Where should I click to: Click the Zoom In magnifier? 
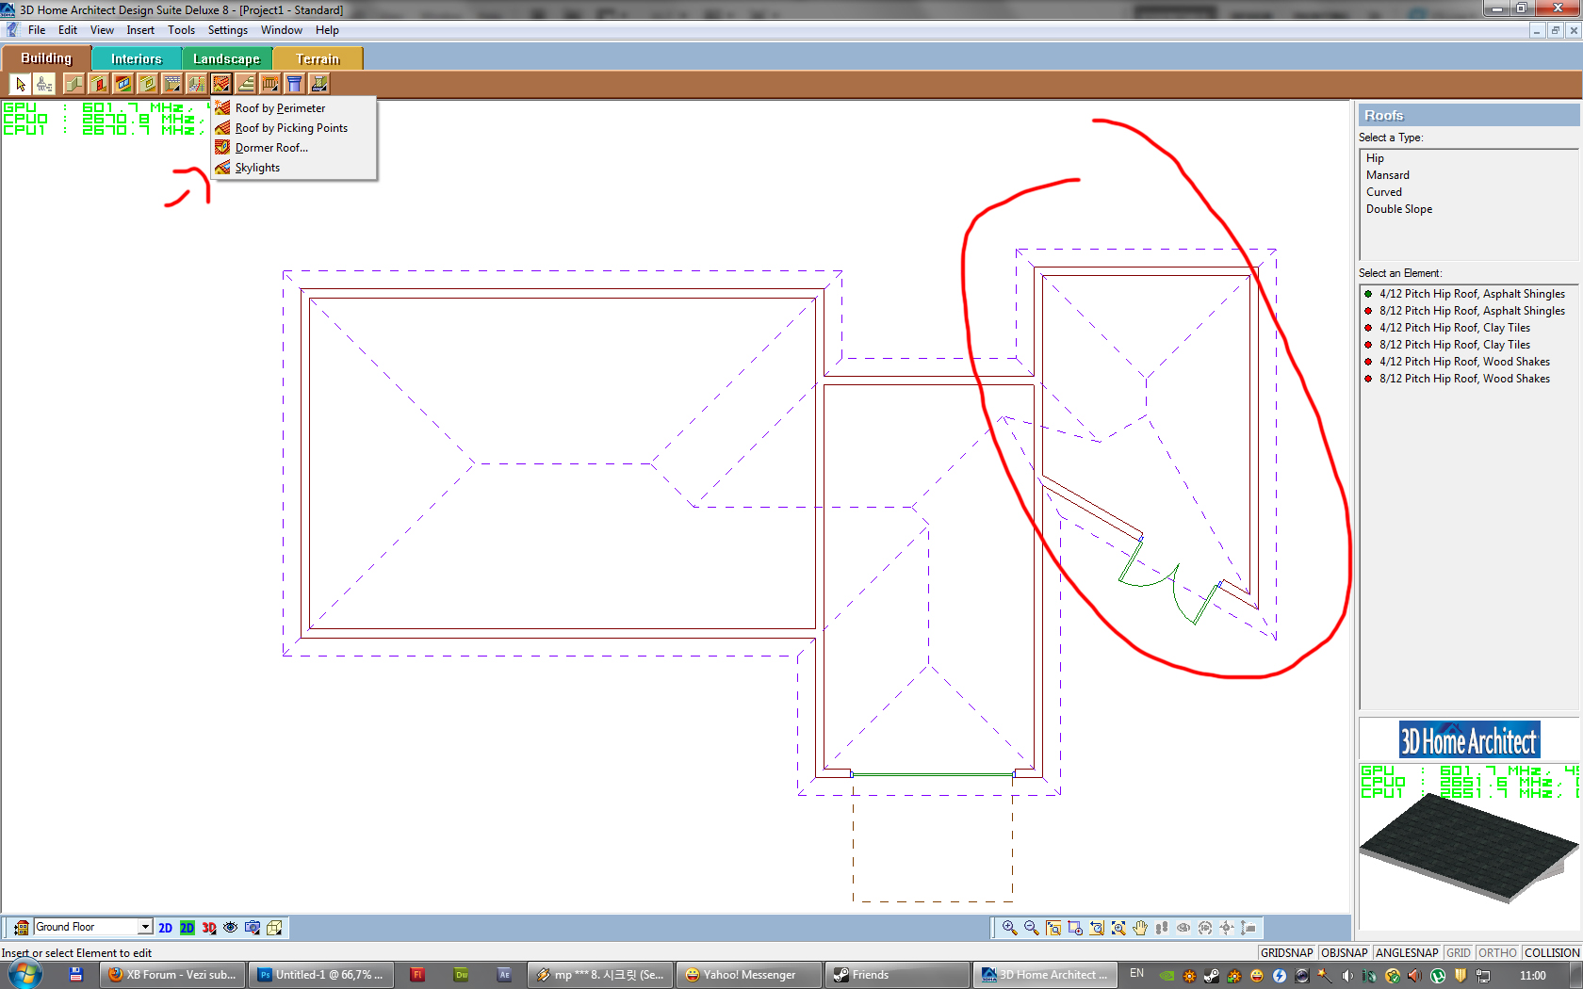coord(1009,928)
